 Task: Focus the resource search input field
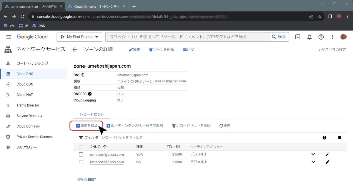coord(188,37)
